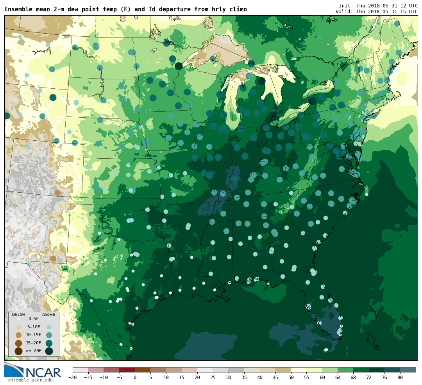Click the colorbar swatch between 40 and 45
Image resolution: width=422 pixels, height=385 pixels.
pyautogui.click(x=268, y=370)
